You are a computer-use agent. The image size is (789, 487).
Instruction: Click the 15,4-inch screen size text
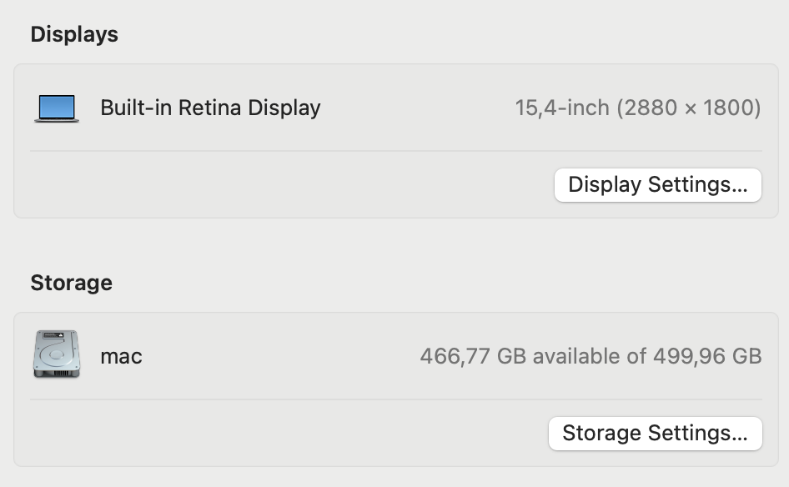pyautogui.click(x=562, y=108)
